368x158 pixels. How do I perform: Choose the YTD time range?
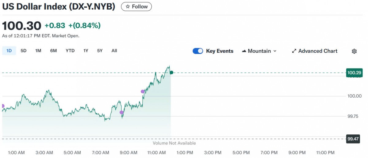coord(70,51)
